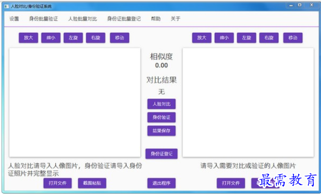Open the 人脸批量对比 menu
This screenshot has width=321, height=196.
click(x=82, y=19)
